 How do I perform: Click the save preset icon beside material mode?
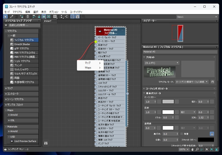213,82
